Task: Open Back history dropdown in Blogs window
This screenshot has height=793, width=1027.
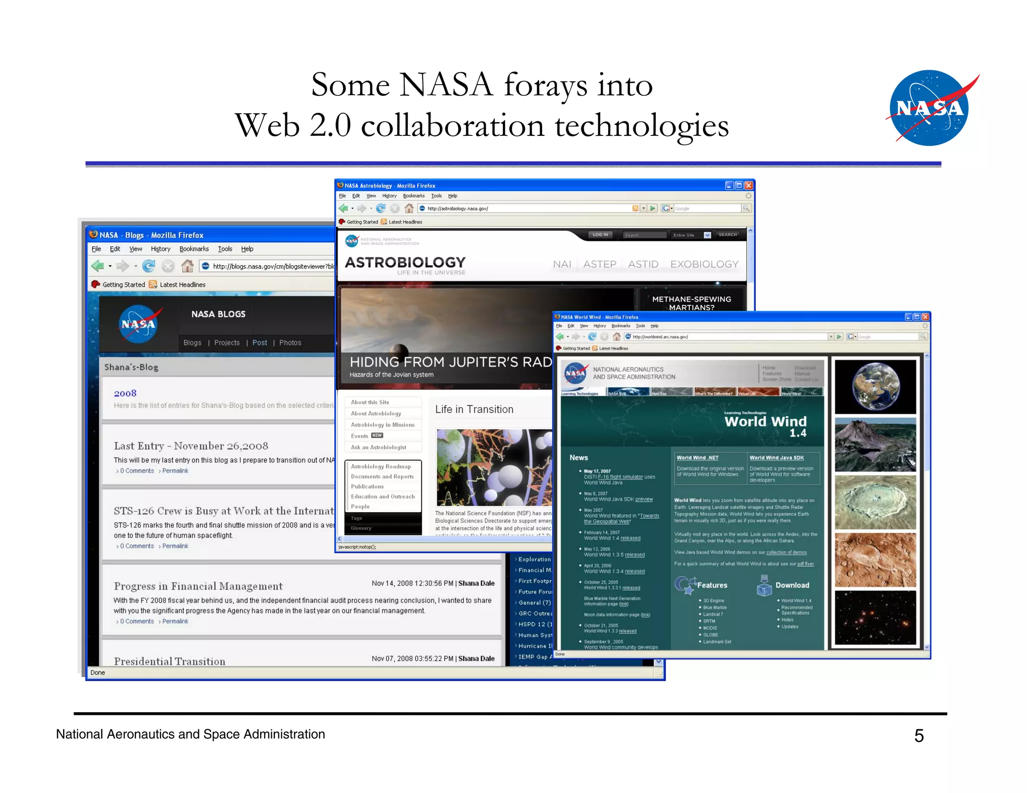Action: tap(110, 267)
